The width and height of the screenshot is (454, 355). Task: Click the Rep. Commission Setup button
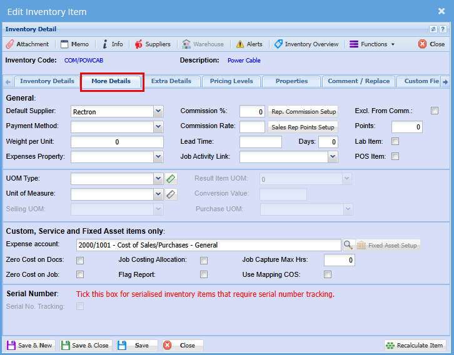pyautogui.click(x=303, y=111)
